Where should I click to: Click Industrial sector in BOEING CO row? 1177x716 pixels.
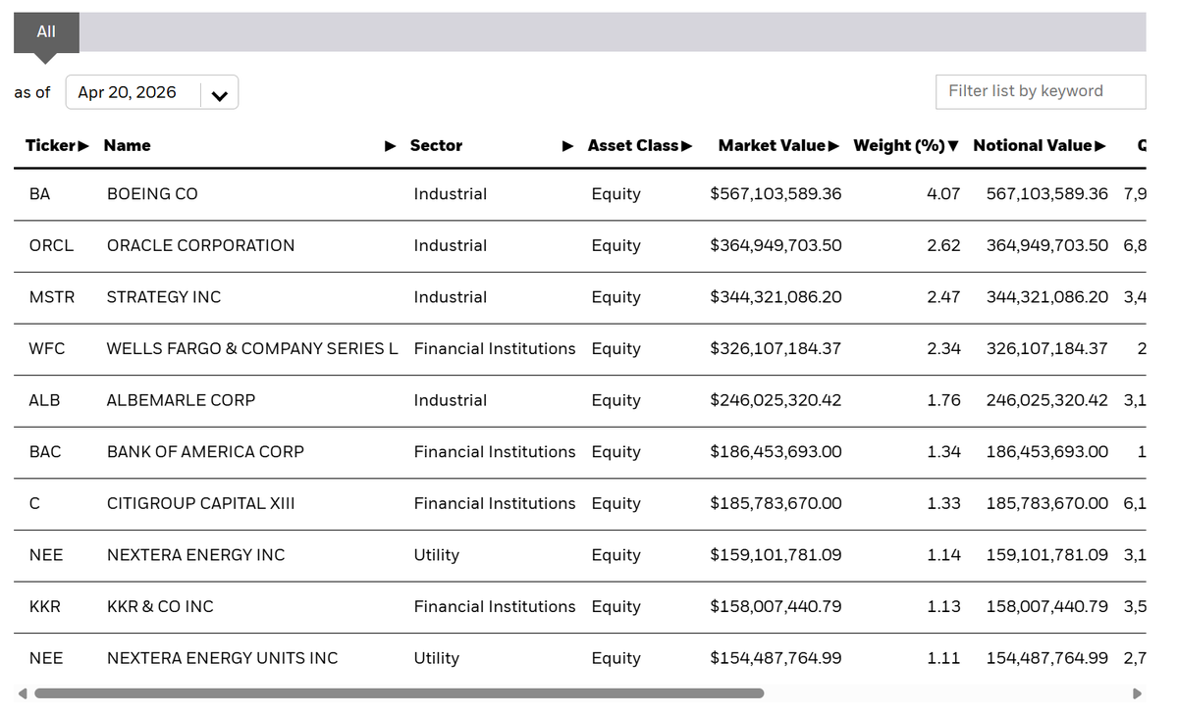pyautogui.click(x=451, y=194)
